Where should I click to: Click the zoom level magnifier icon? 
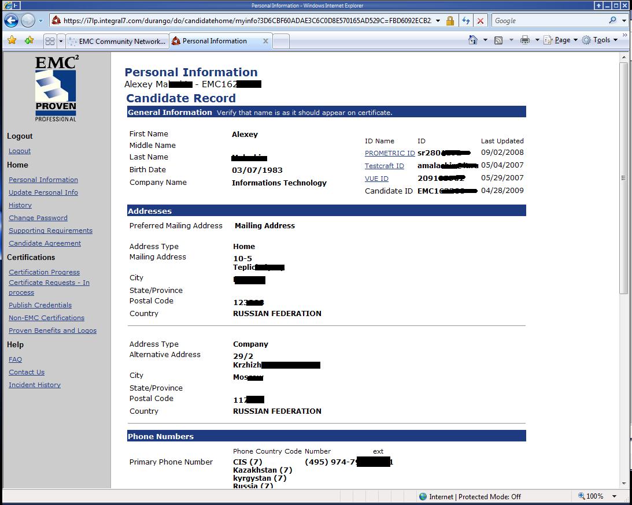(x=582, y=496)
